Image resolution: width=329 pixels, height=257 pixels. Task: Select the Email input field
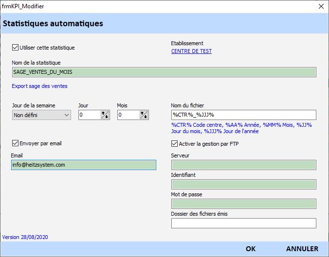pos(84,165)
